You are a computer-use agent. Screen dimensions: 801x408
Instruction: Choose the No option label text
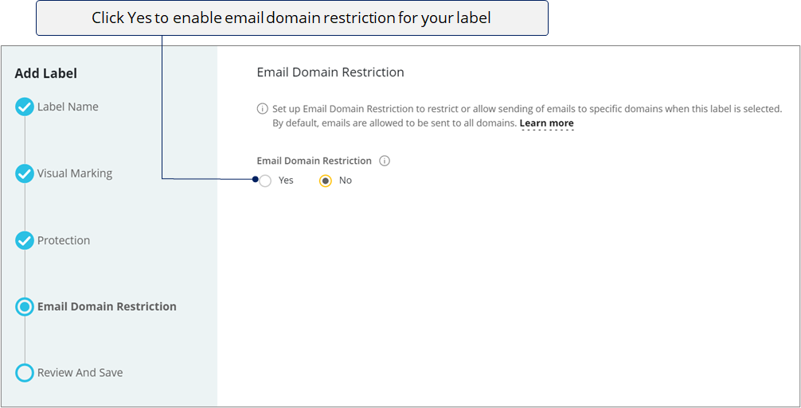pyautogui.click(x=346, y=180)
